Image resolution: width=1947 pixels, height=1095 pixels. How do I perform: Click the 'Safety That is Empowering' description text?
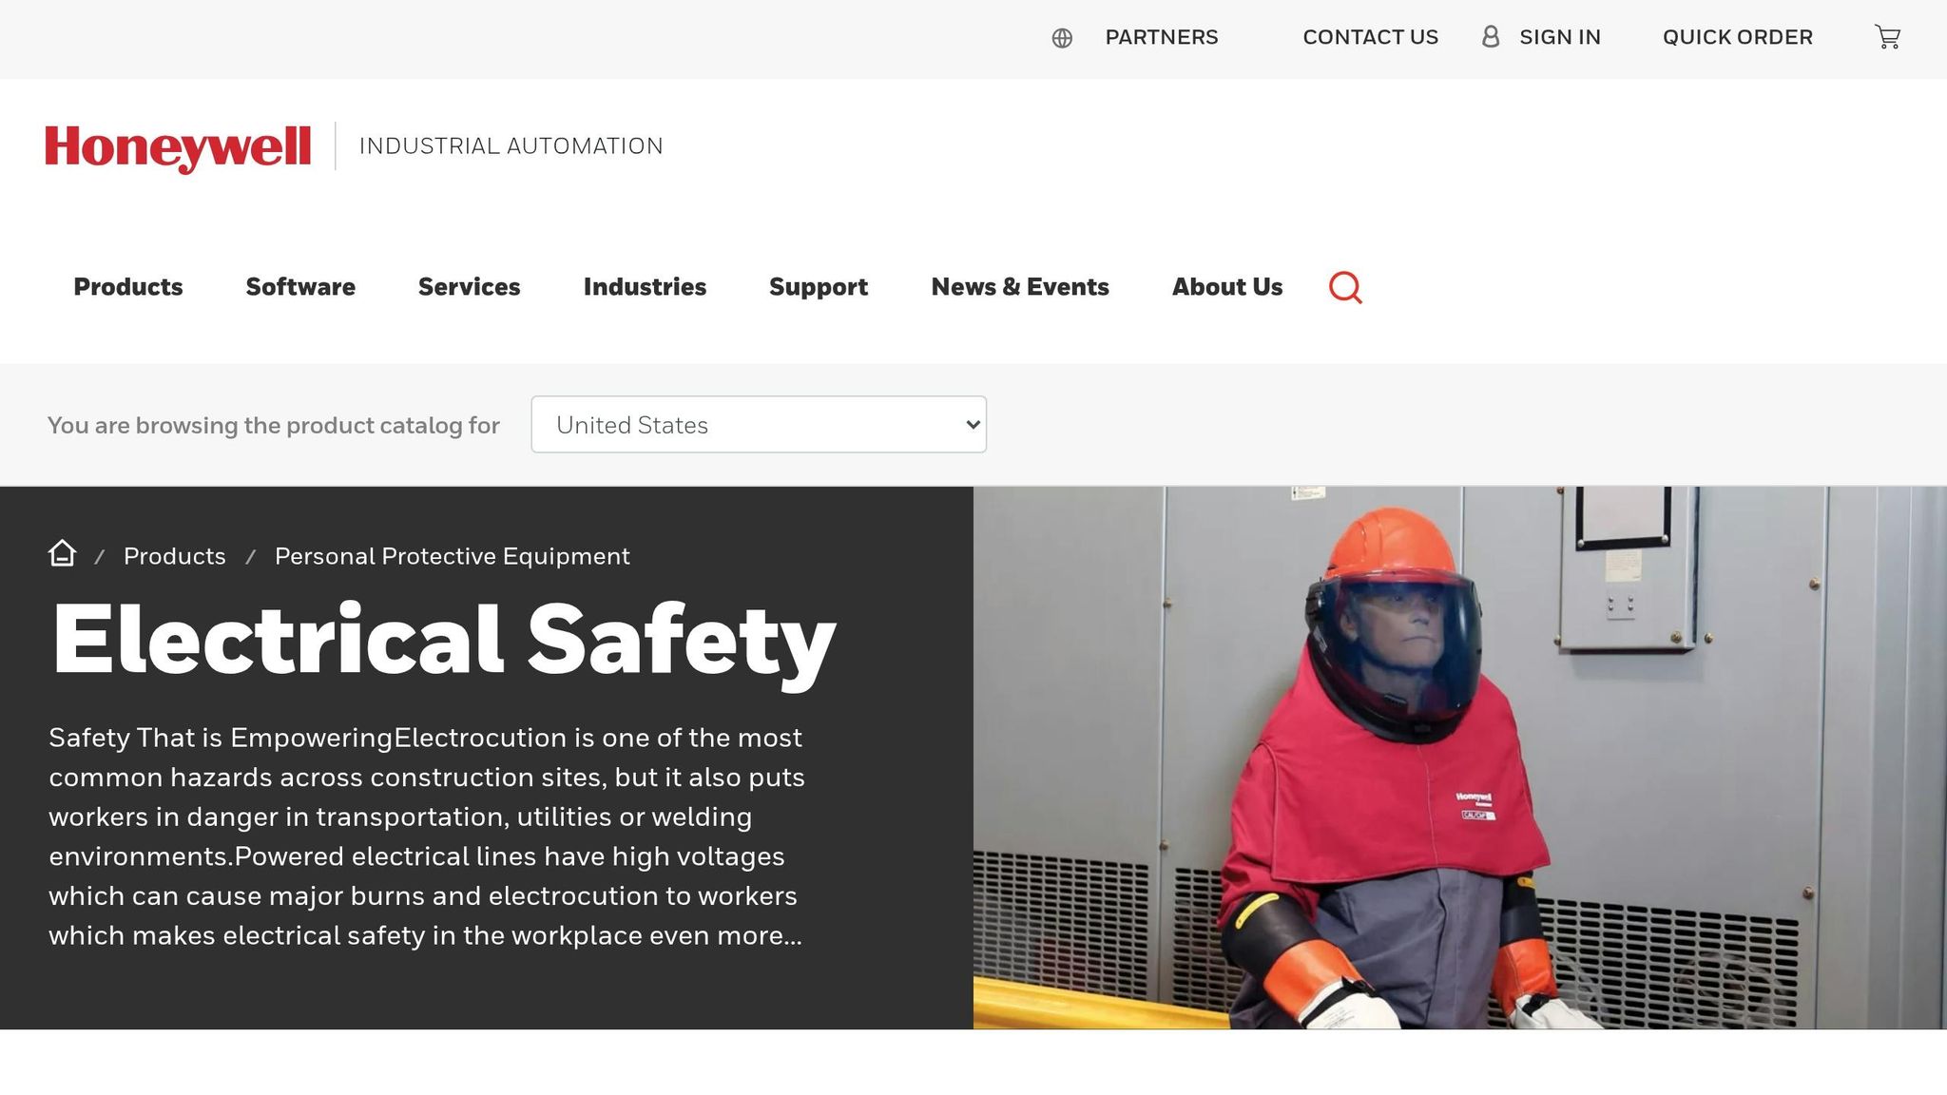click(x=427, y=836)
